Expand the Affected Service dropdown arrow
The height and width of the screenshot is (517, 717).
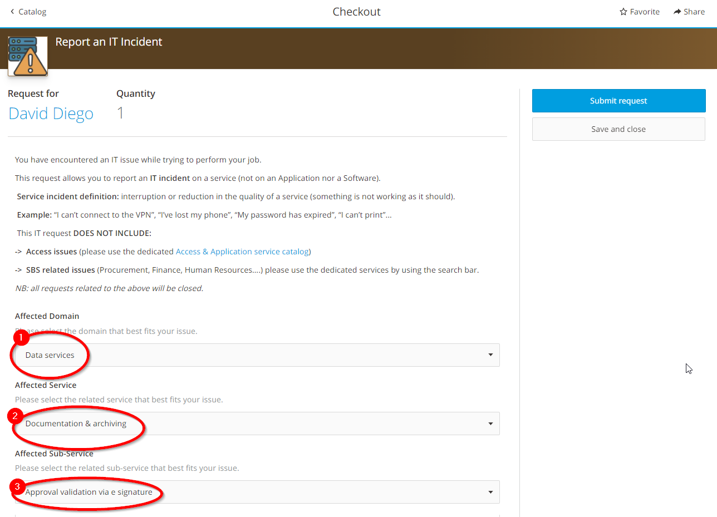click(490, 424)
